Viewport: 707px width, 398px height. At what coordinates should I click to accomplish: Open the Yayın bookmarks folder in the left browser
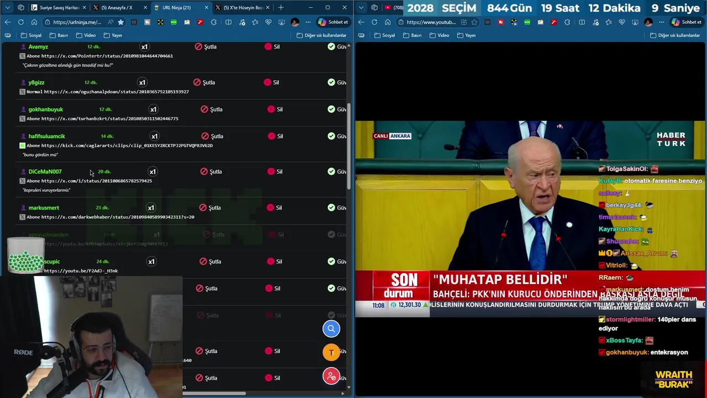point(113,35)
